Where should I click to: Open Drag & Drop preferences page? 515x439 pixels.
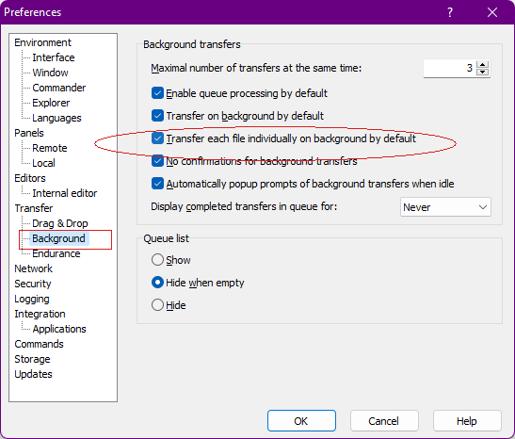tap(60, 223)
